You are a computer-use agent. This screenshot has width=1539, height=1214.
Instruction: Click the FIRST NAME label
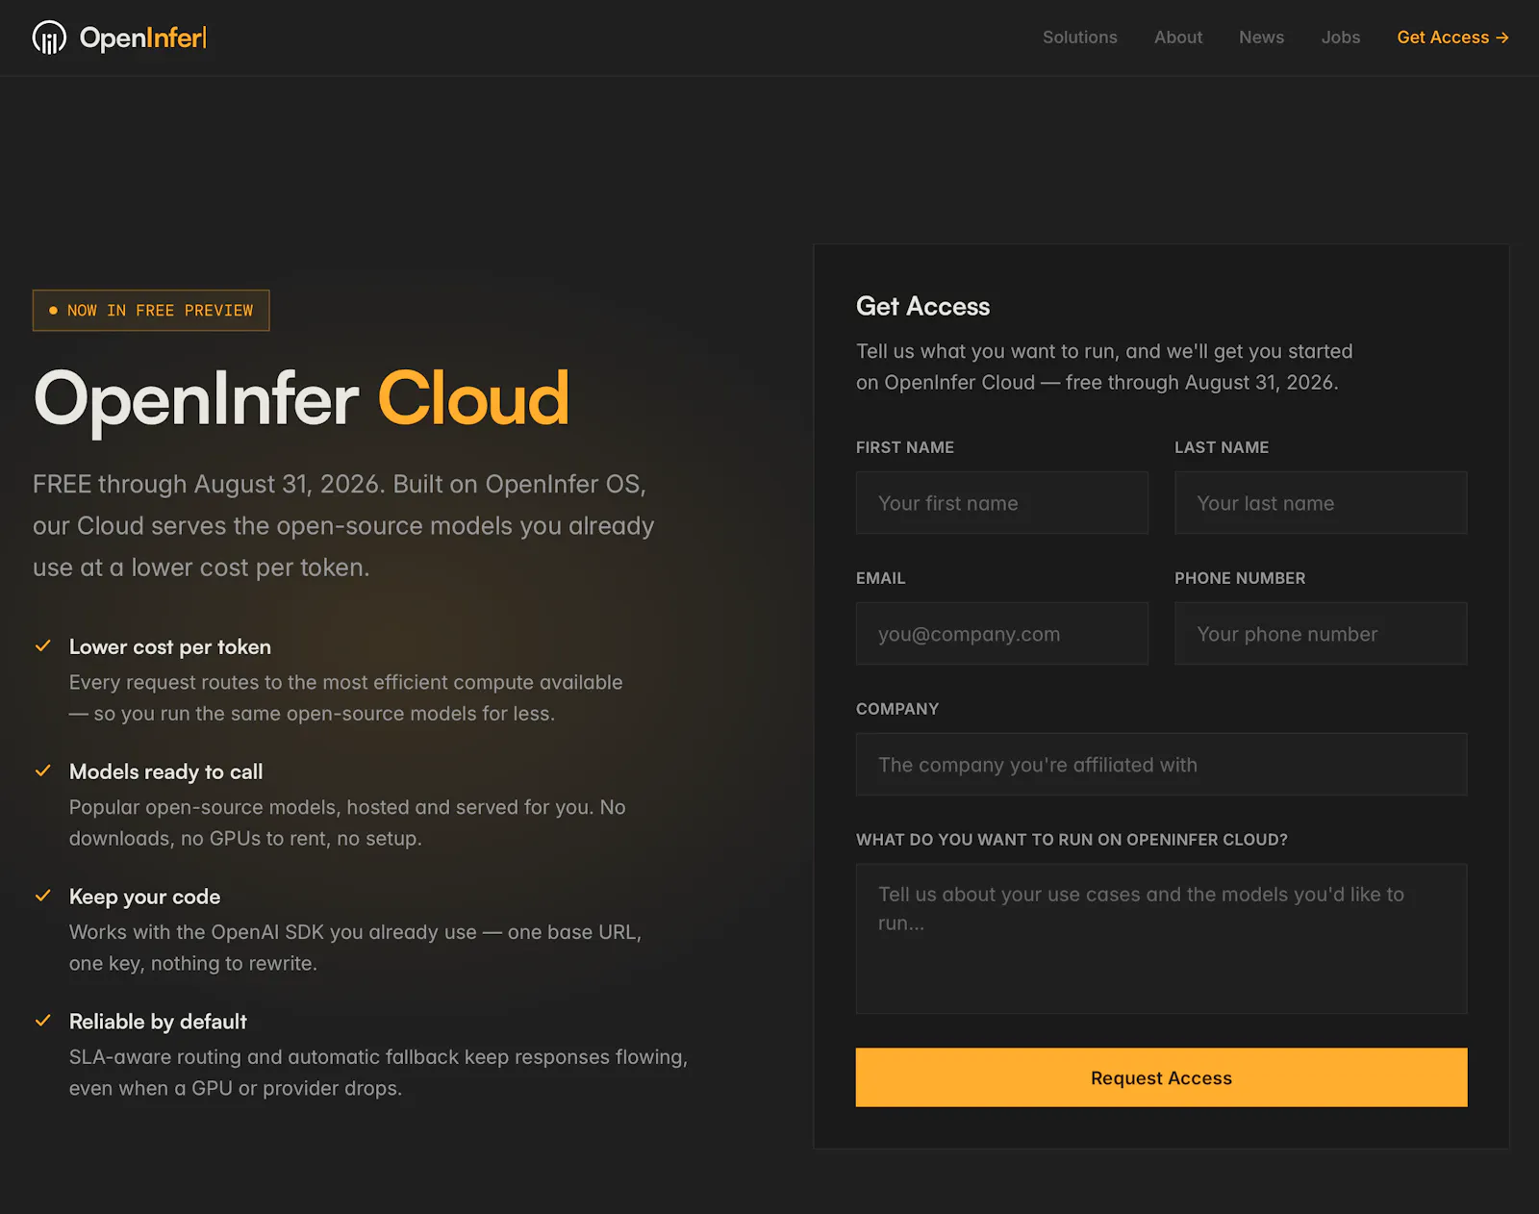[x=905, y=447]
